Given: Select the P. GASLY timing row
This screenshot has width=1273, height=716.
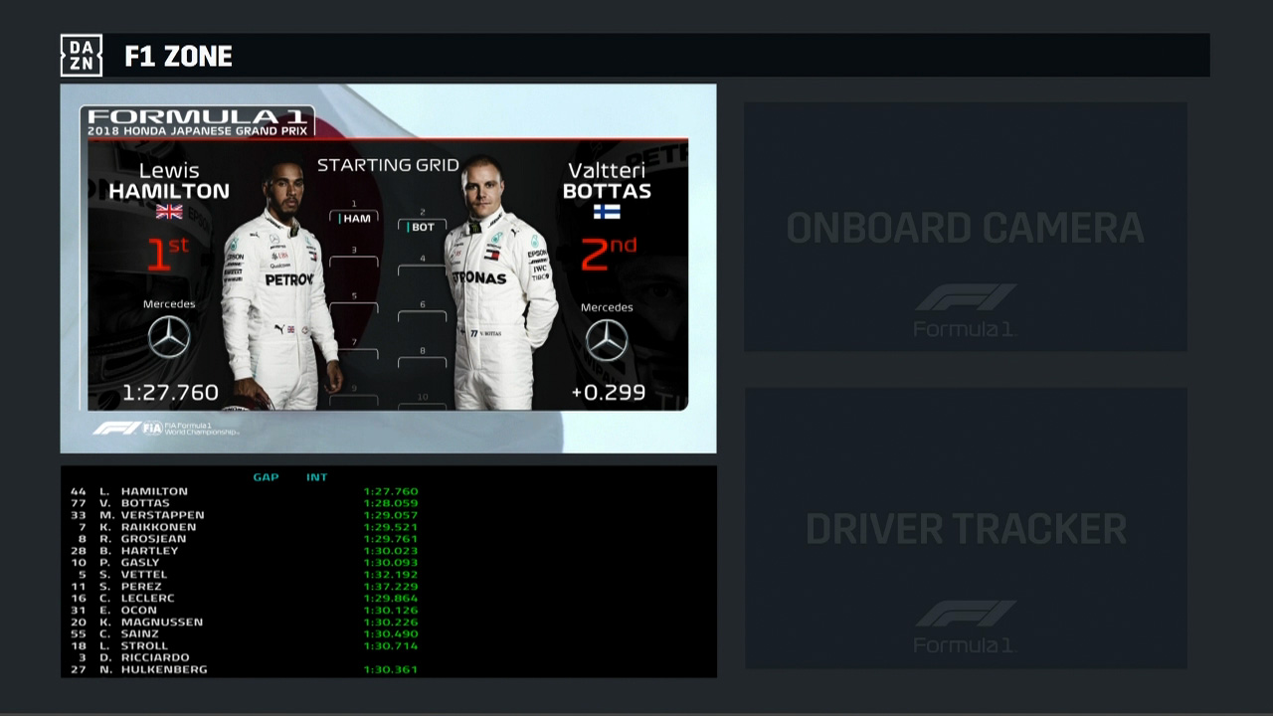Looking at the screenshot, I should point(245,563).
